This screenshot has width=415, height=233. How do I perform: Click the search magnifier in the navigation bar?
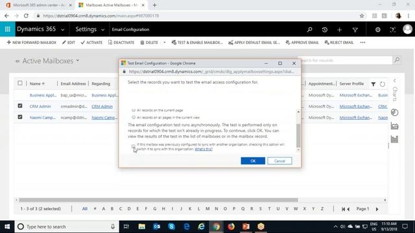coord(309,30)
